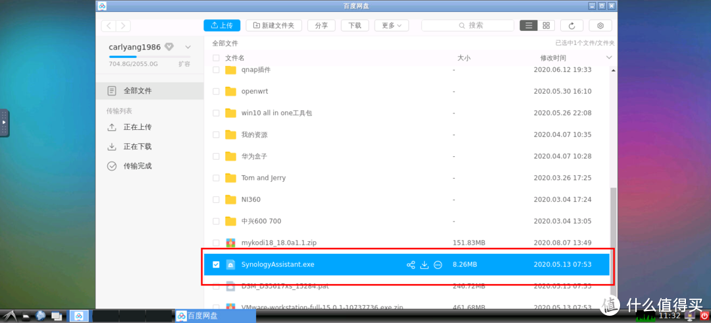Download SynologyAssistant.exe via row download icon
Screen dimensions: 711x323
[425, 265]
